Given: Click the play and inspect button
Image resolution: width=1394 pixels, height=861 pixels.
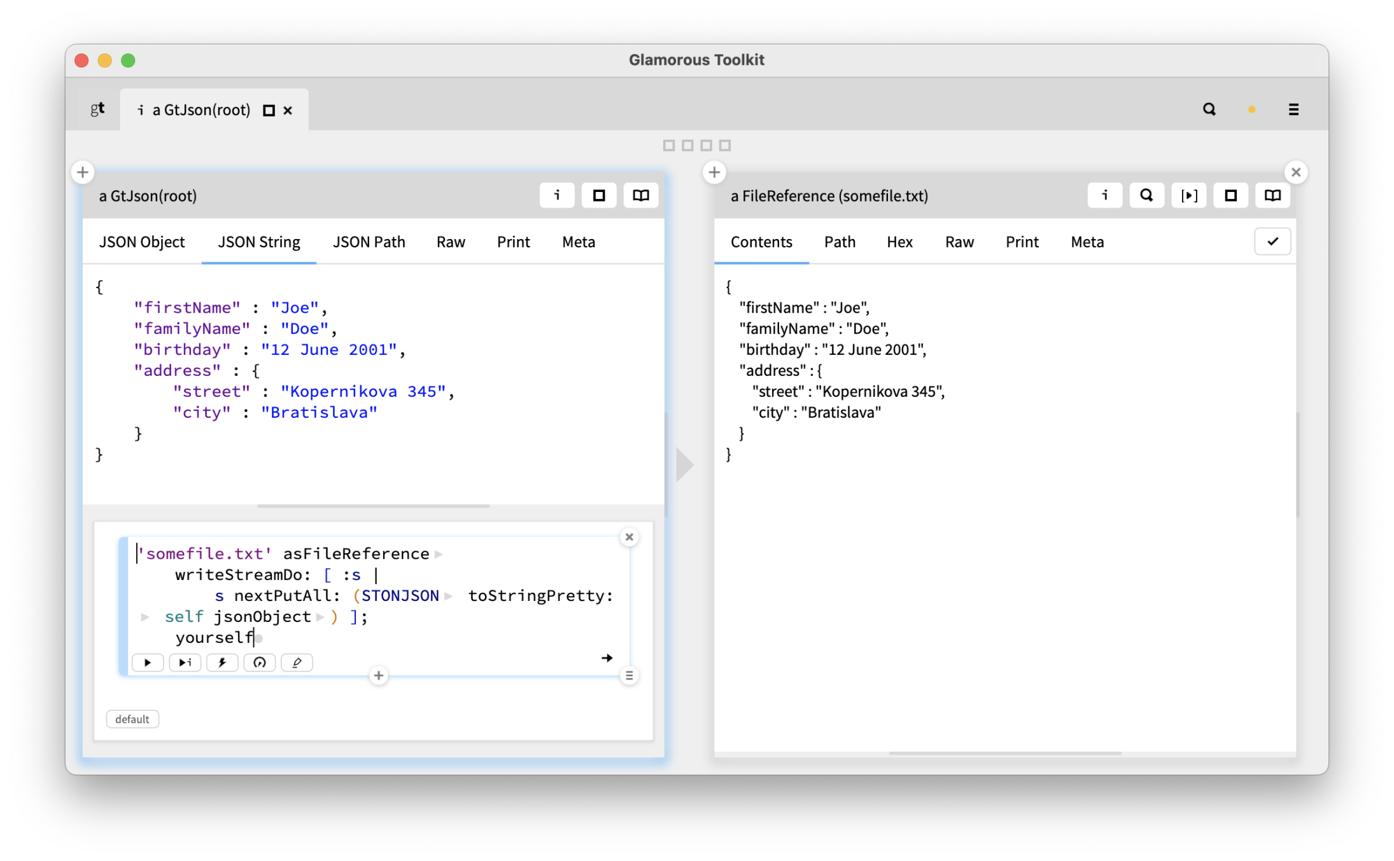Looking at the screenshot, I should point(185,663).
